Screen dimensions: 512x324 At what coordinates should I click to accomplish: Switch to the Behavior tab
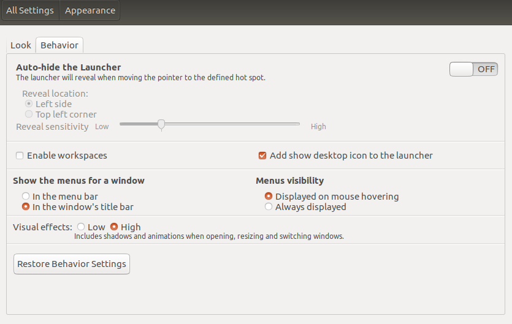point(59,45)
